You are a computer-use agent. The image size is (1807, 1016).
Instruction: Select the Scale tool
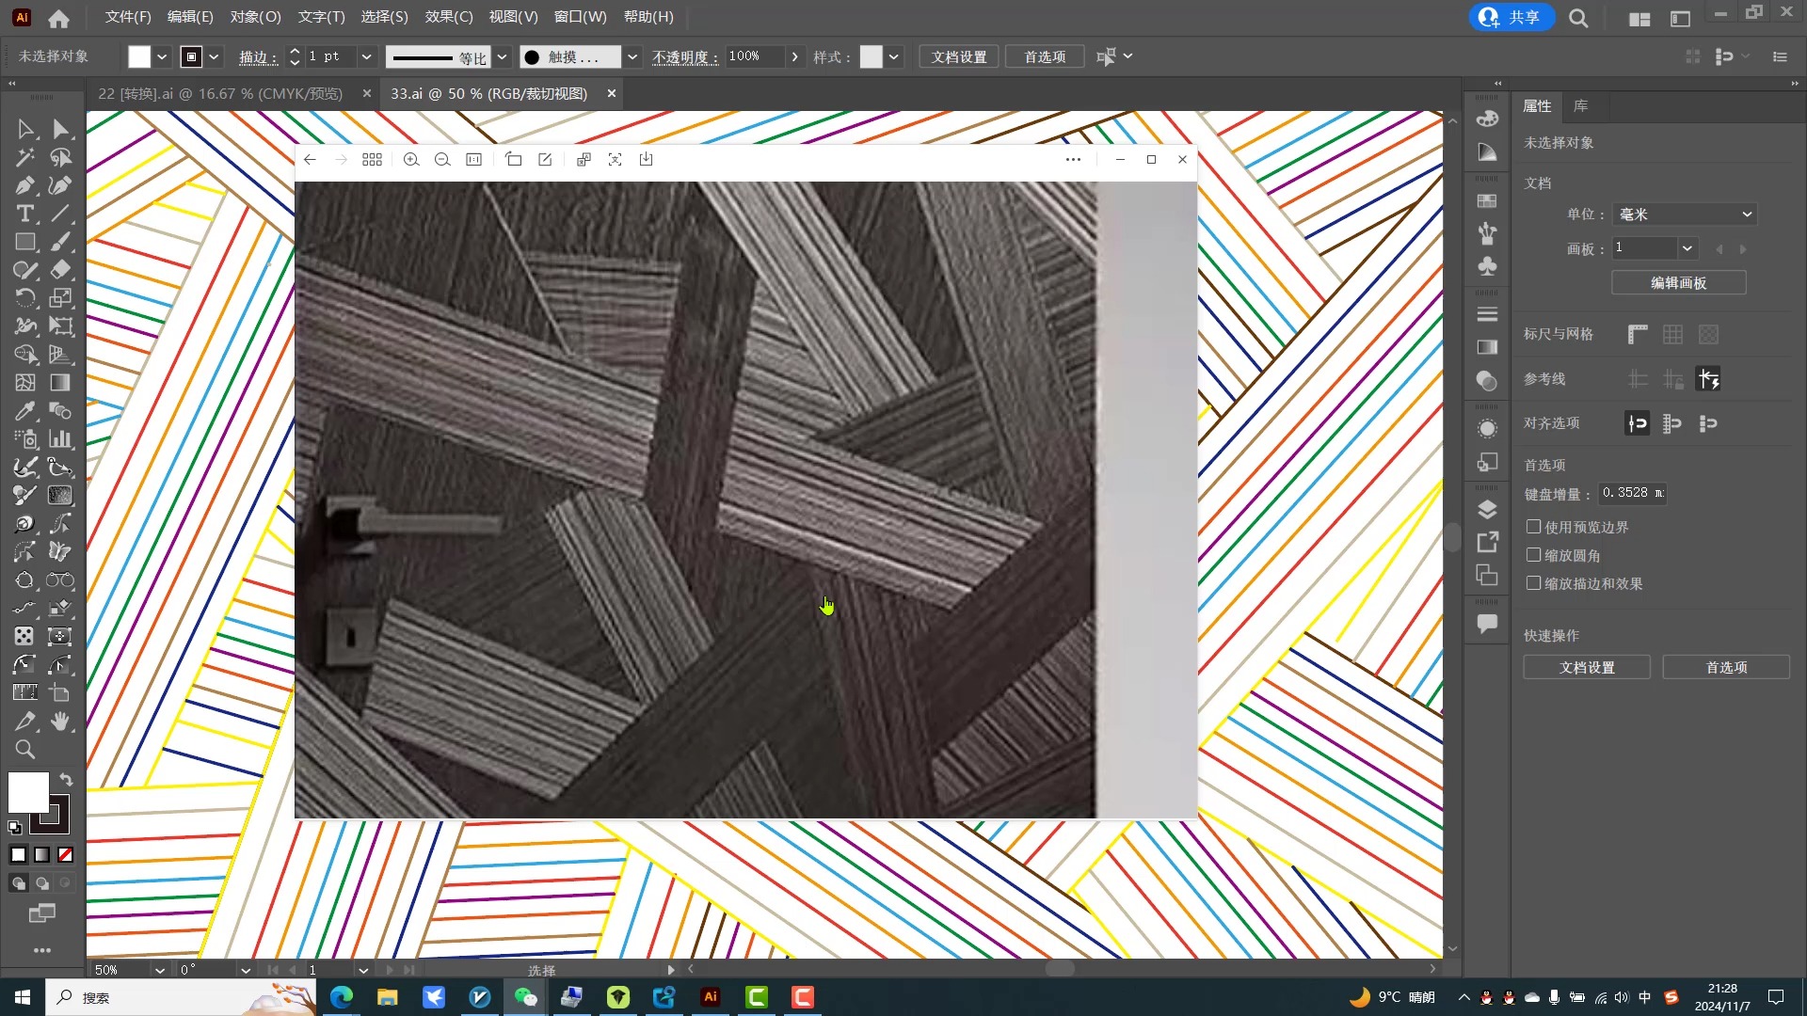point(60,298)
